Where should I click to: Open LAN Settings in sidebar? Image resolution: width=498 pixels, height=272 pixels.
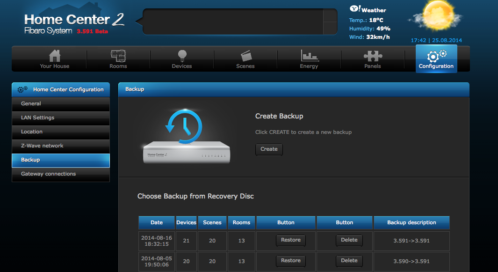click(61, 118)
